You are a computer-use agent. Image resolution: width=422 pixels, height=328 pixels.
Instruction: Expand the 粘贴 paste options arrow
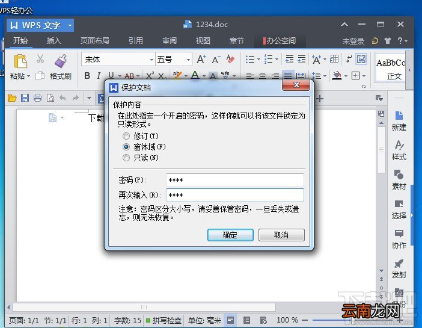(28, 76)
